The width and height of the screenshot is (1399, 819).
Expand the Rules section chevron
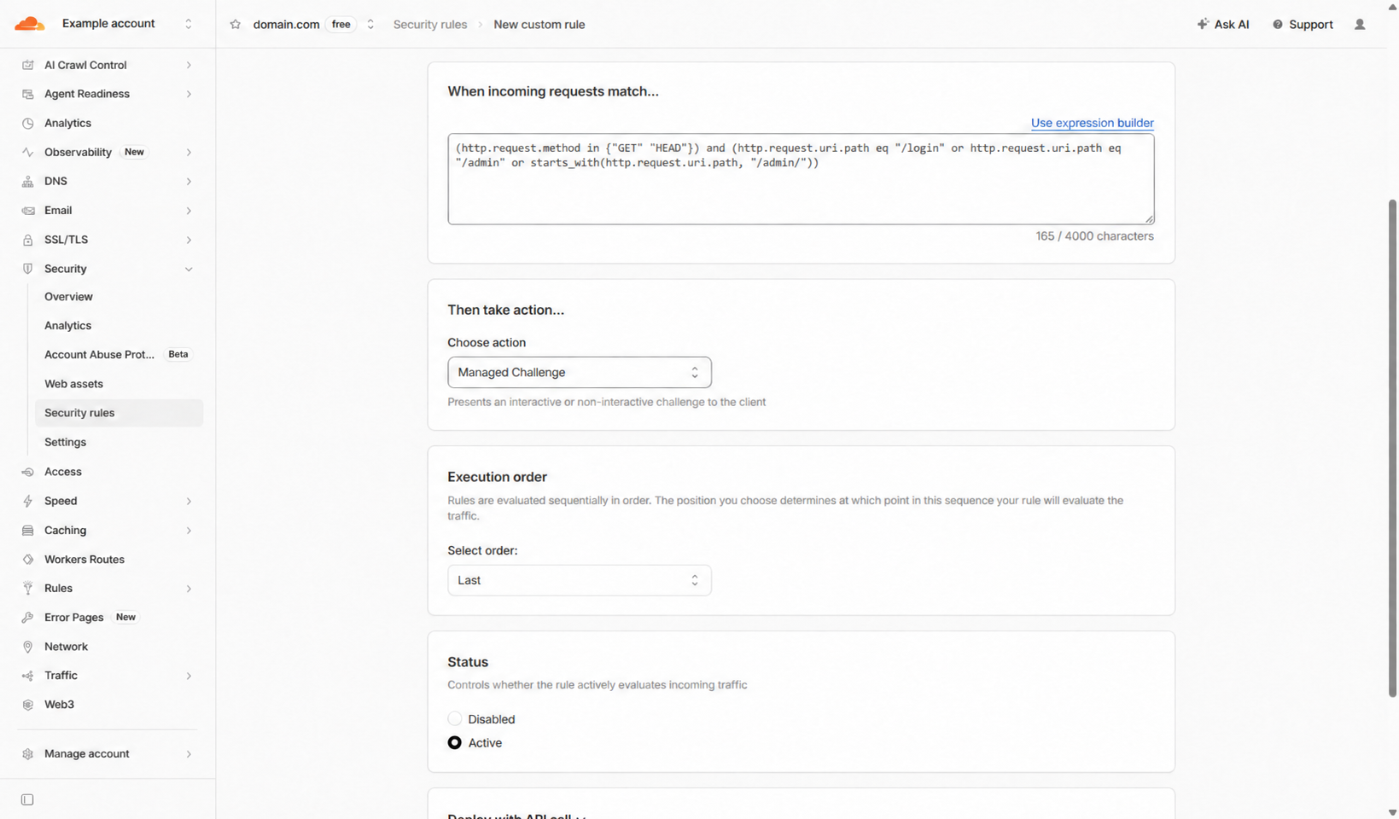point(189,589)
